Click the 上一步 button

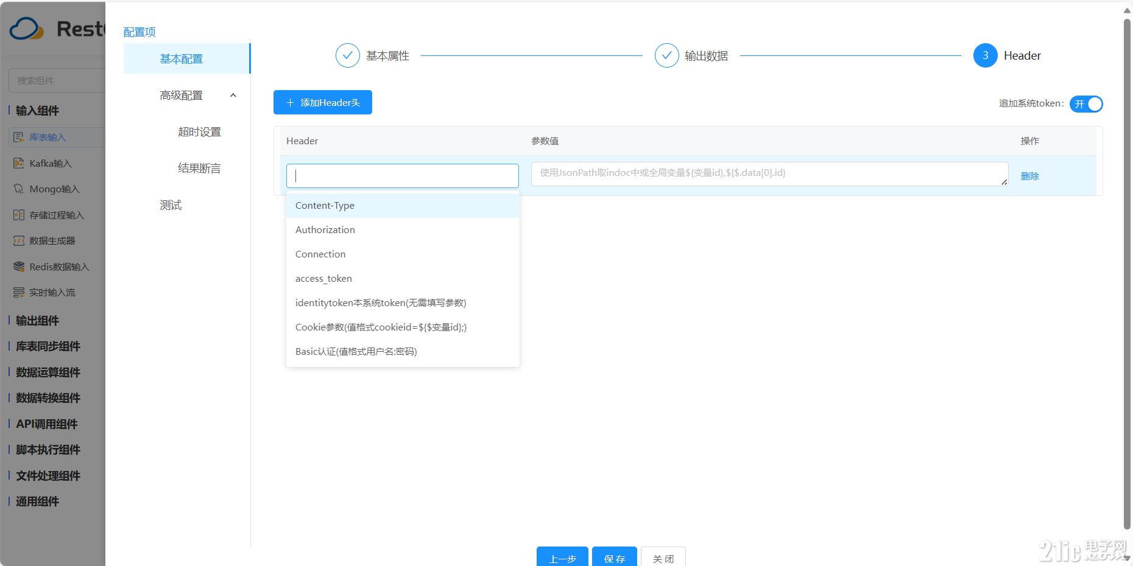tap(562, 557)
